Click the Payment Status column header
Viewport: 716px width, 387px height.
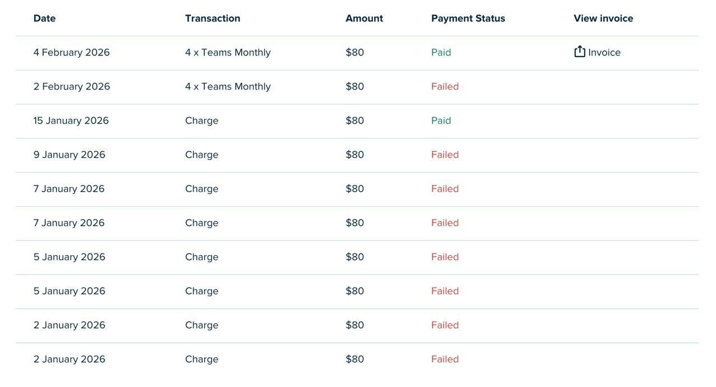coord(468,18)
